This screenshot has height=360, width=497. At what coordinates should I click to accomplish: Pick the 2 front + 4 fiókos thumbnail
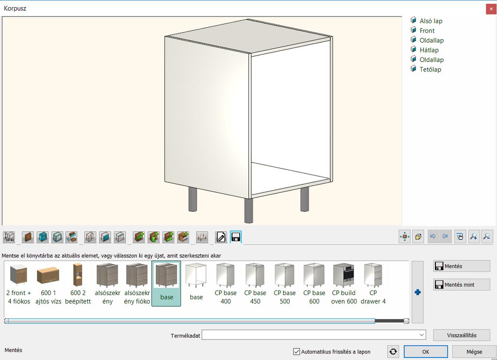pyautogui.click(x=19, y=284)
